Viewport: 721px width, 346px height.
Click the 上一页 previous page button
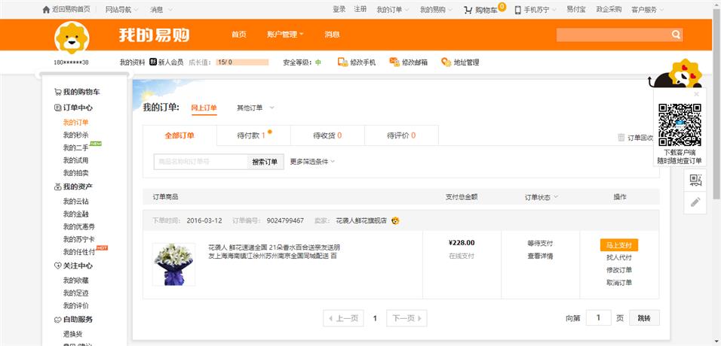point(343,318)
